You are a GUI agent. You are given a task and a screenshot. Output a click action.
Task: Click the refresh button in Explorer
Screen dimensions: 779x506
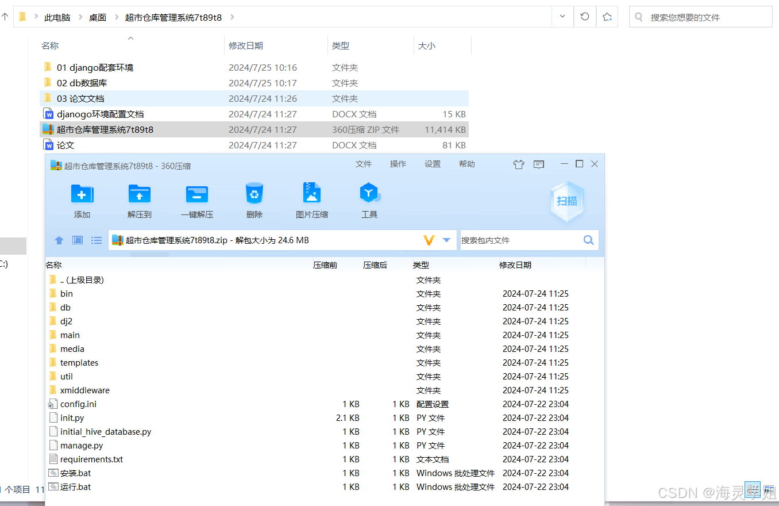coord(584,17)
